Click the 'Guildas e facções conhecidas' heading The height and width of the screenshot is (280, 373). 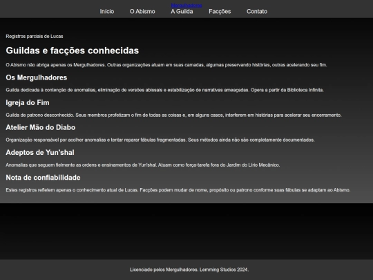[73, 50]
